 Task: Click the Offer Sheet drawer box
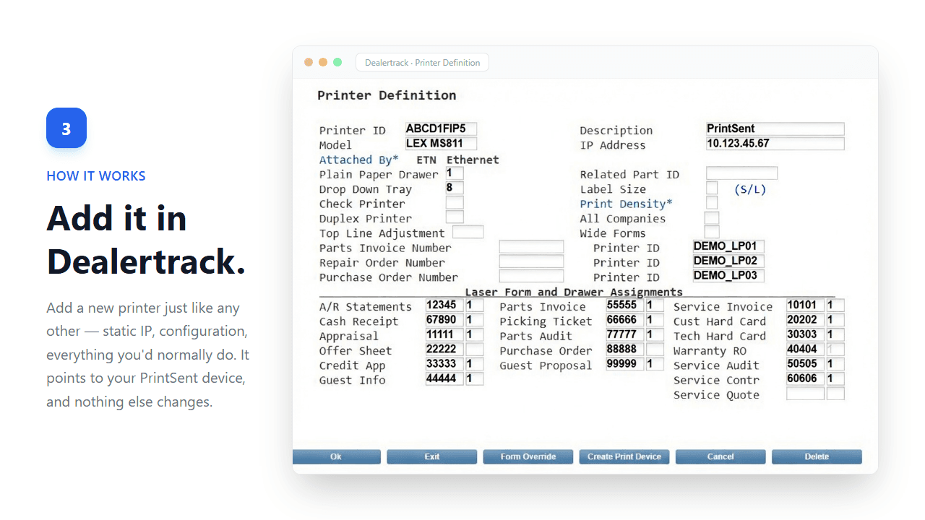click(474, 350)
